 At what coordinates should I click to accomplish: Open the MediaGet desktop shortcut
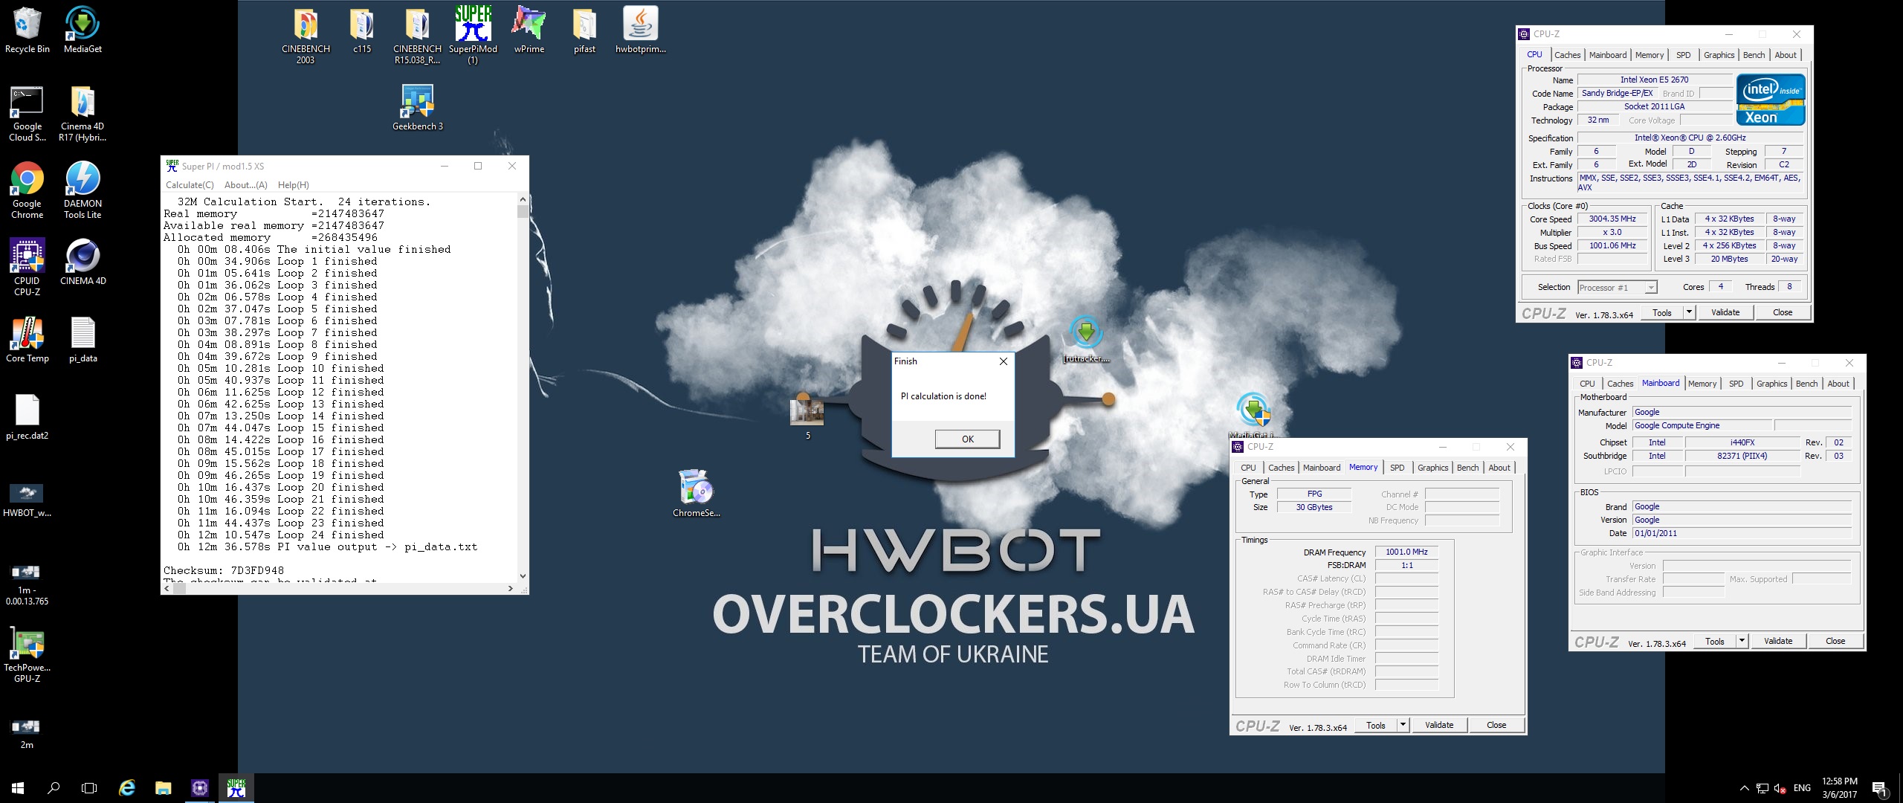tap(83, 30)
